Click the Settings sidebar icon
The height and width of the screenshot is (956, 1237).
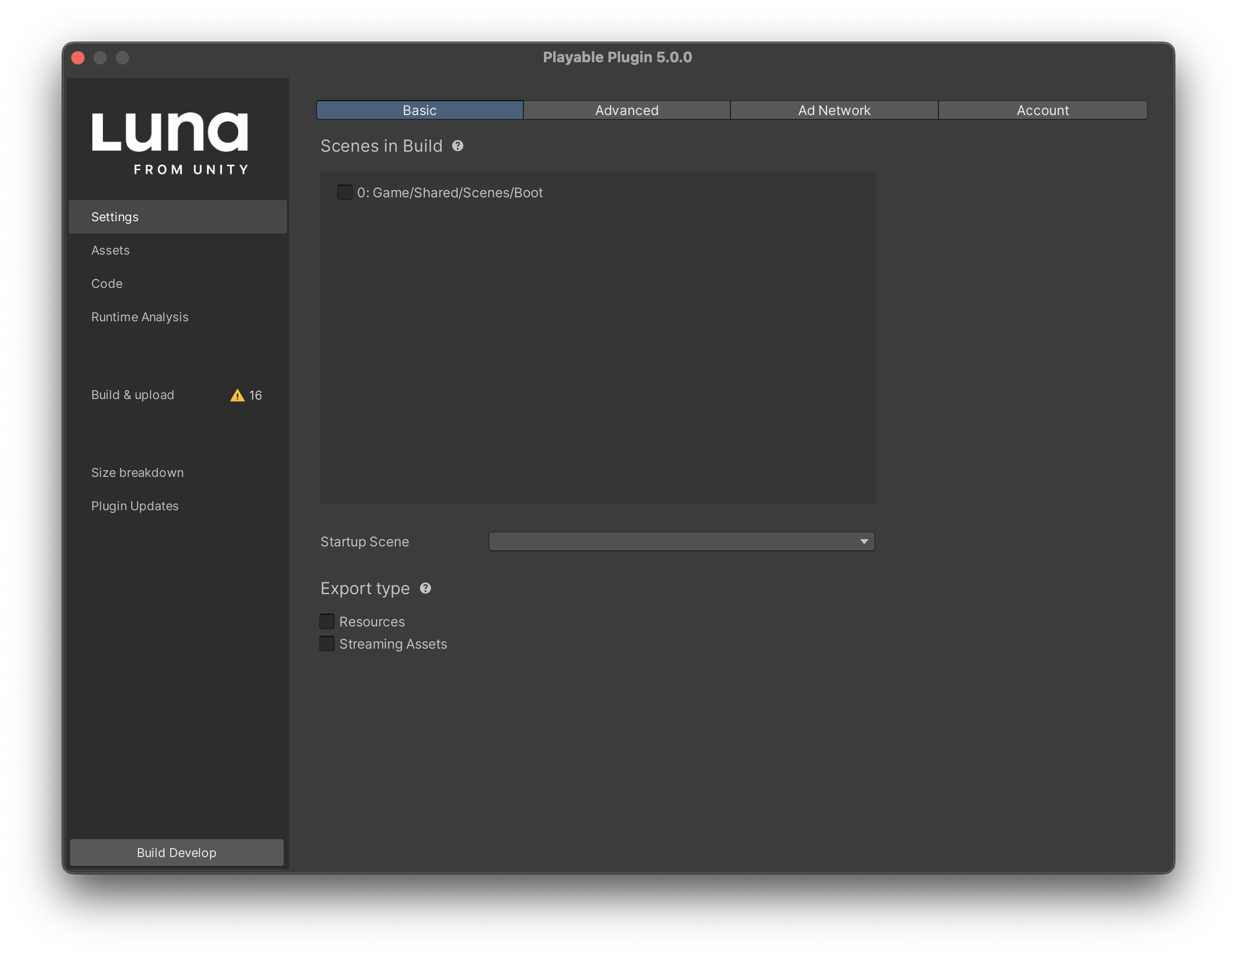176,216
